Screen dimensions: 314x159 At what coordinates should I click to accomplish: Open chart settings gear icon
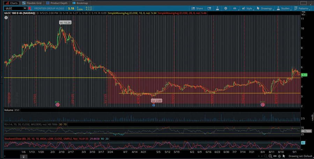coord(226,8)
